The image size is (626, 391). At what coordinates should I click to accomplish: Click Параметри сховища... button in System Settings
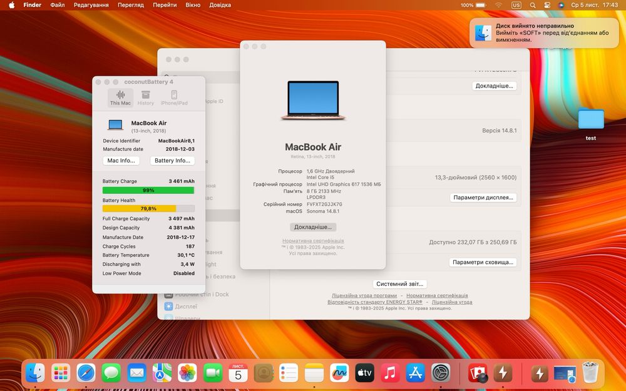pyautogui.click(x=483, y=262)
